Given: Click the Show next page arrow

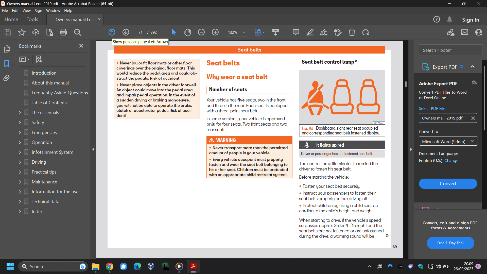Looking at the screenshot, I should (x=126, y=32).
